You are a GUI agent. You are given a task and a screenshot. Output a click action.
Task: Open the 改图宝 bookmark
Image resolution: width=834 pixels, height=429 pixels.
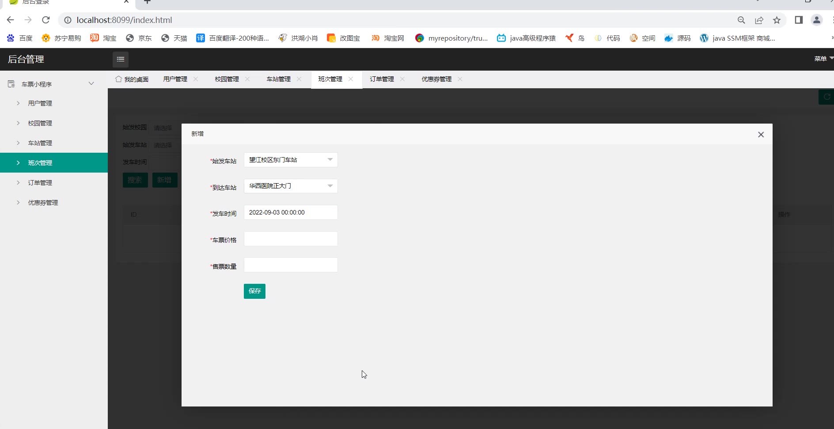pos(343,38)
